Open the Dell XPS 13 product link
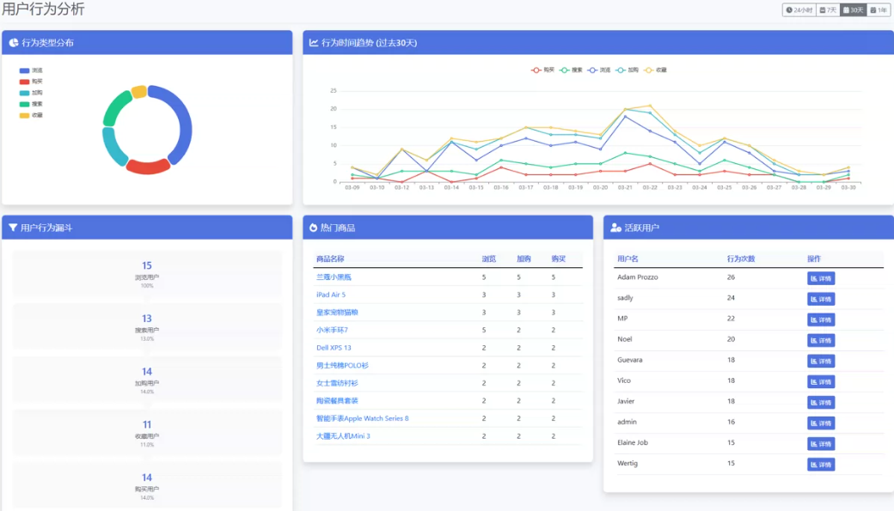The image size is (894, 511). [x=334, y=348]
